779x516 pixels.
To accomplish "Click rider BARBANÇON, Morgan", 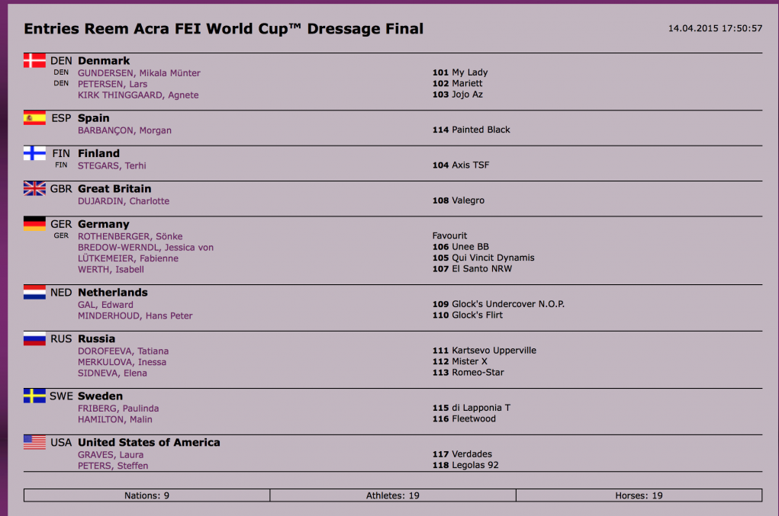I will pos(124,130).
